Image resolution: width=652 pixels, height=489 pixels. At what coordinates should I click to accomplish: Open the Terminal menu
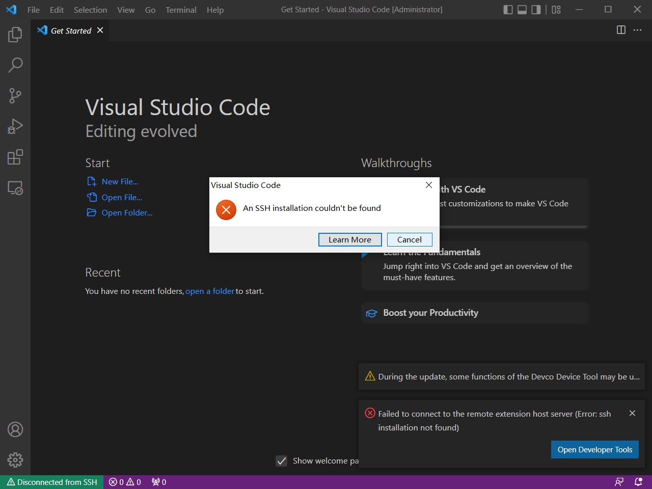(181, 10)
